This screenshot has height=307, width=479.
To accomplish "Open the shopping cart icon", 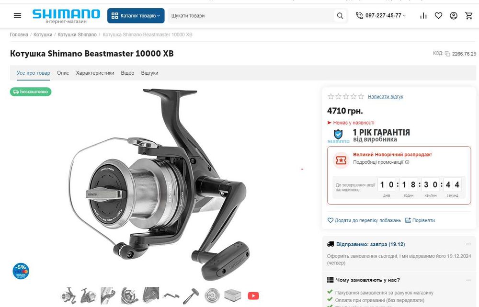I will 468,16.
